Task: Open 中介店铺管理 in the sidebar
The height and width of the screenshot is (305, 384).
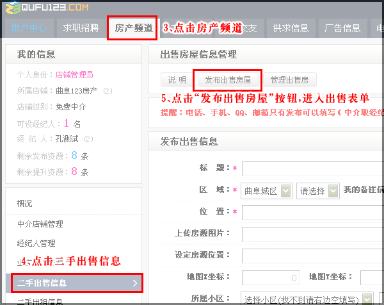Action: tap(40, 224)
